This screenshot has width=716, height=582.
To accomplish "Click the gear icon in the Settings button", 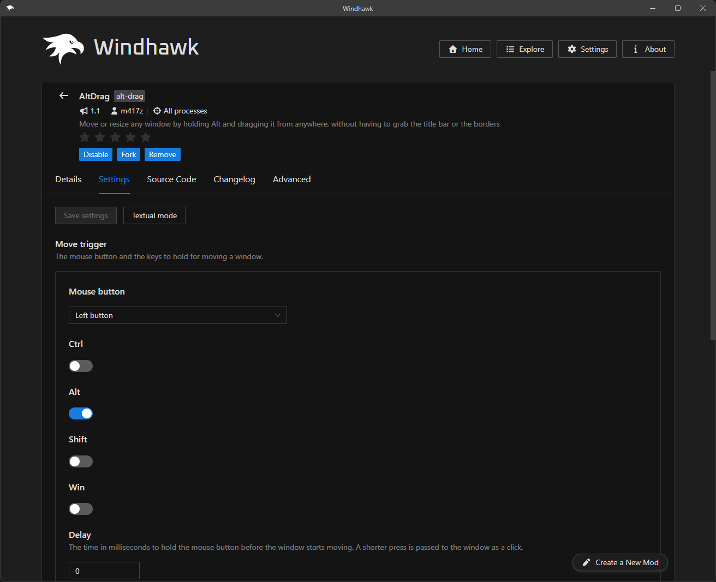I will [572, 49].
